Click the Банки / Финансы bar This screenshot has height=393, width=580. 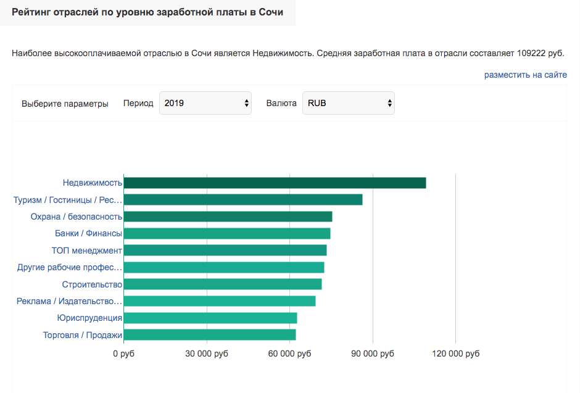point(227,233)
